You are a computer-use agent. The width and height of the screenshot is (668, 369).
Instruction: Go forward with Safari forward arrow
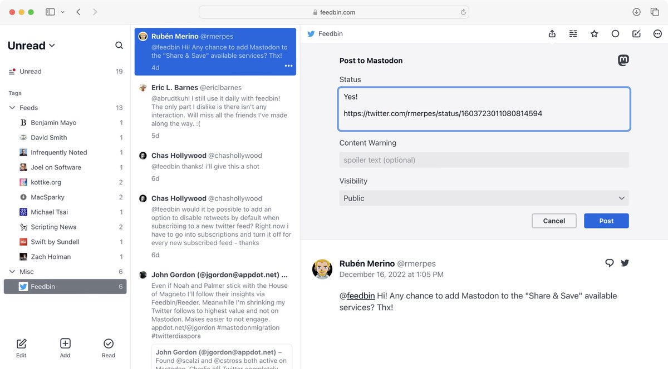point(95,12)
